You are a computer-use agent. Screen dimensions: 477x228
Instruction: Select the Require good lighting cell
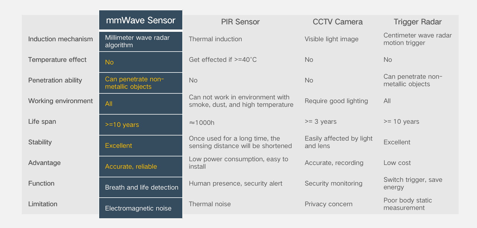click(336, 101)
